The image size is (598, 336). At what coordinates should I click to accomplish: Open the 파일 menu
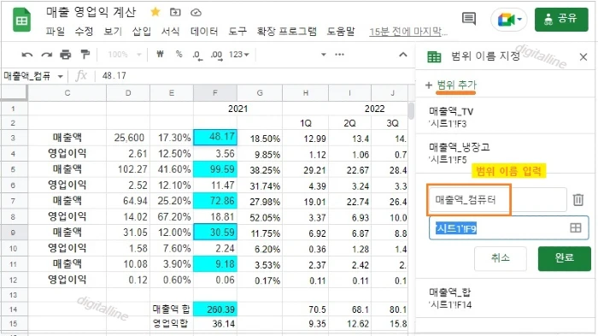(x=56, y=32)
